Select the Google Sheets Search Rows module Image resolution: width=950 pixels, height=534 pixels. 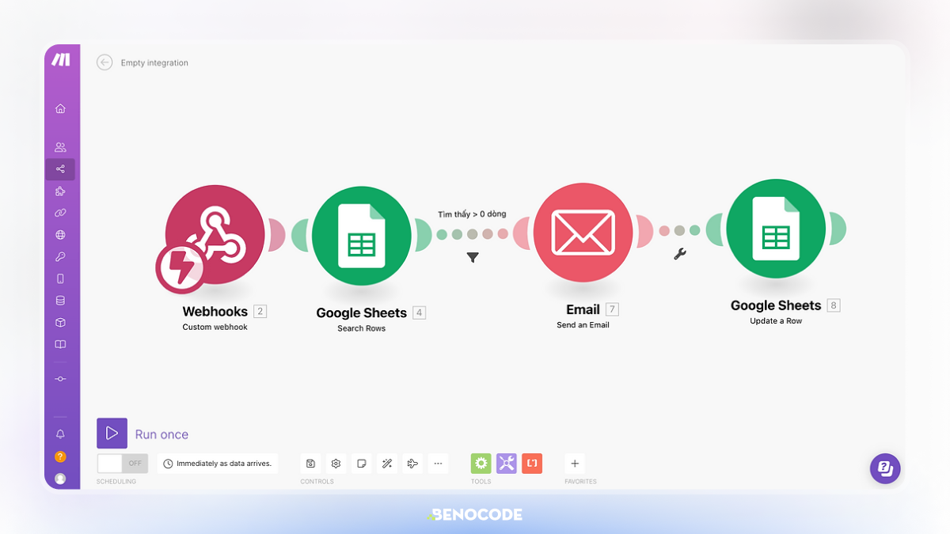(x=361, y=236)
